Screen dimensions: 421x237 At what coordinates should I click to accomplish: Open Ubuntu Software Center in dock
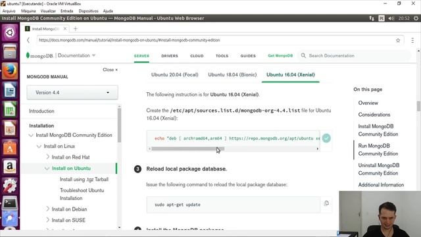point(10,147)
